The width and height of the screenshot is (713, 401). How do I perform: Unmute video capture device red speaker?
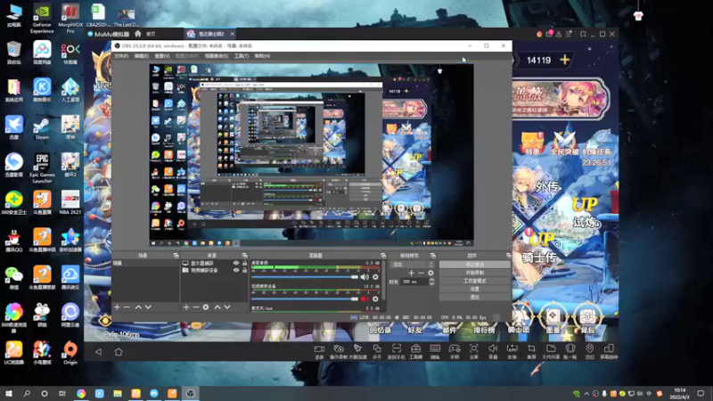[365, 299]
